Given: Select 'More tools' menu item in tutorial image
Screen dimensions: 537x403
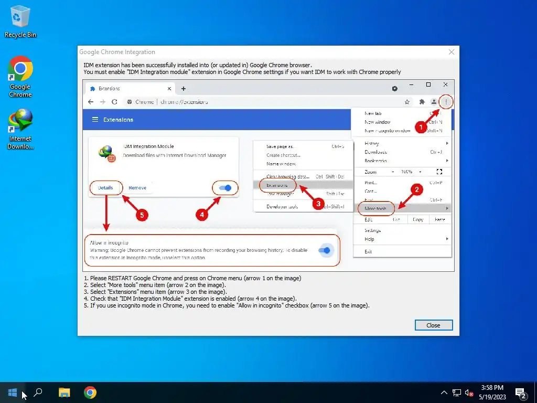Looking at the screenshot, I should pos(402,208).
